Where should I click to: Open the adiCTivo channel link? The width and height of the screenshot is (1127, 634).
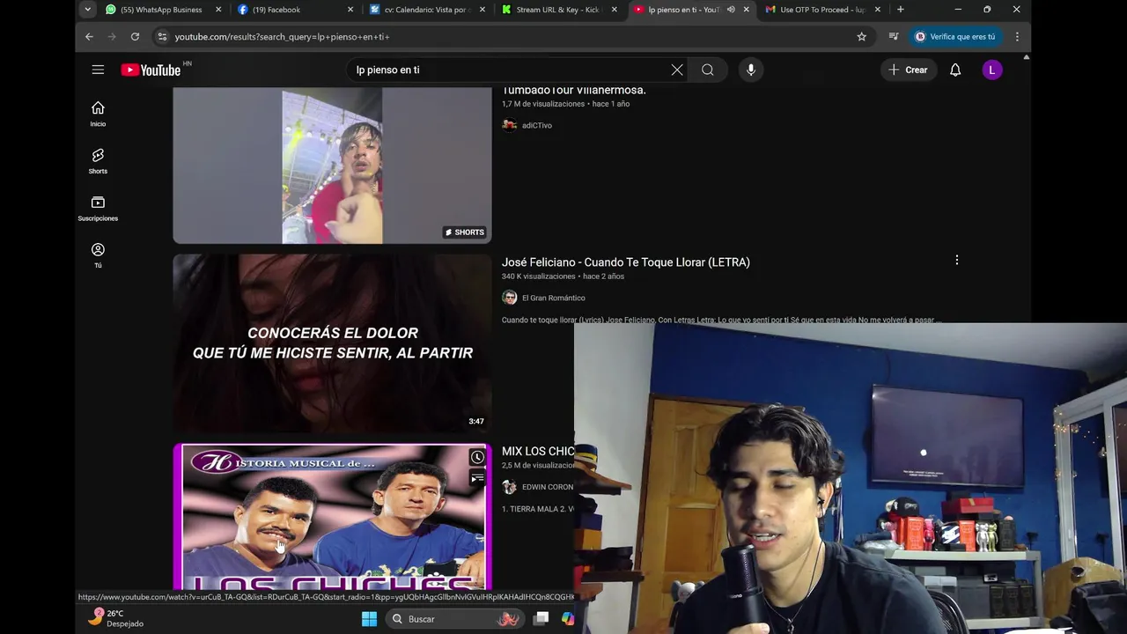[537, 125]
